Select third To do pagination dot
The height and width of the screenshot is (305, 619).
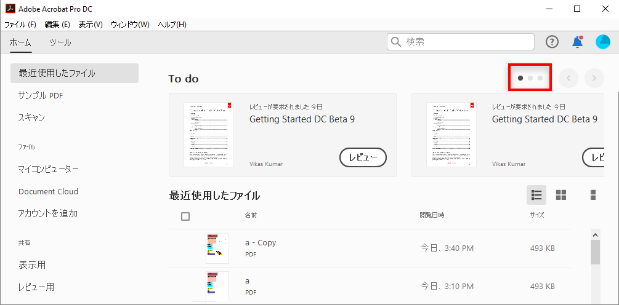pyautogui.click(x=540, y=78)
